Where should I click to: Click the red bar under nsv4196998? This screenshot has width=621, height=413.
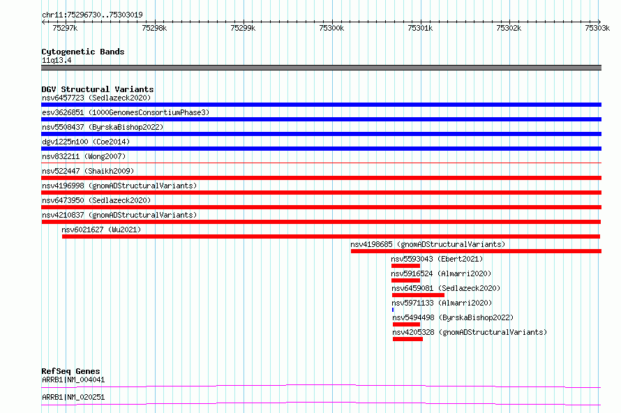[321, 193]
